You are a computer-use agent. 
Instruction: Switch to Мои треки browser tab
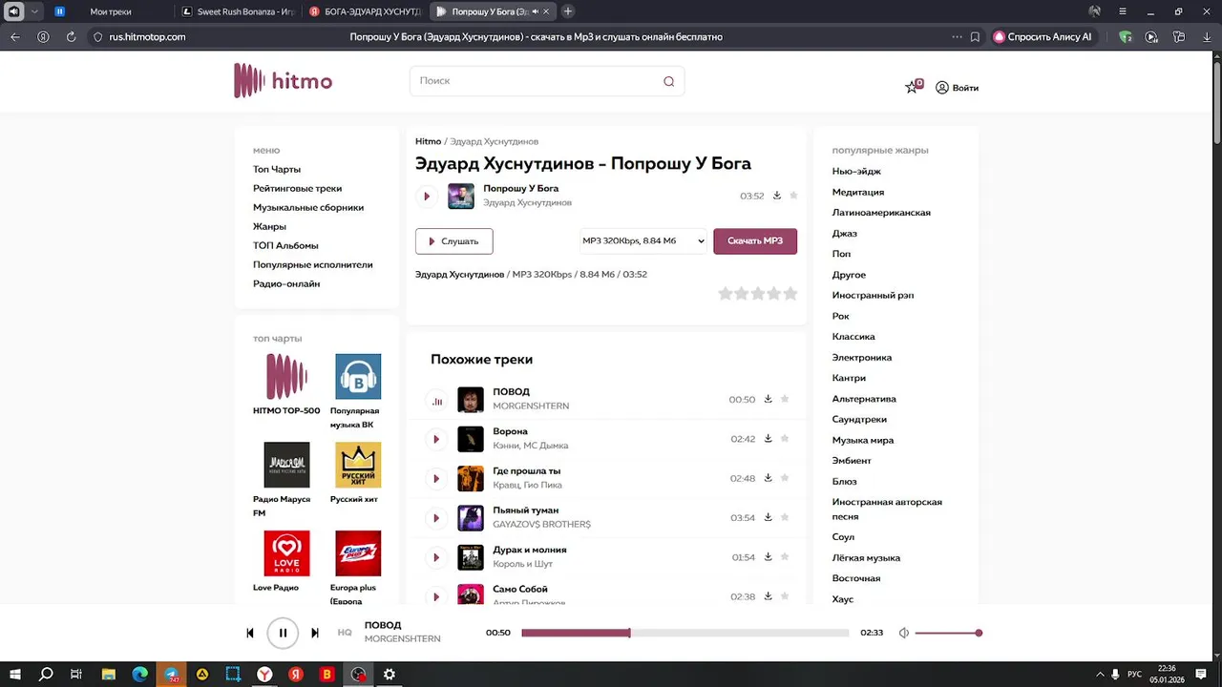coord(112,11)
